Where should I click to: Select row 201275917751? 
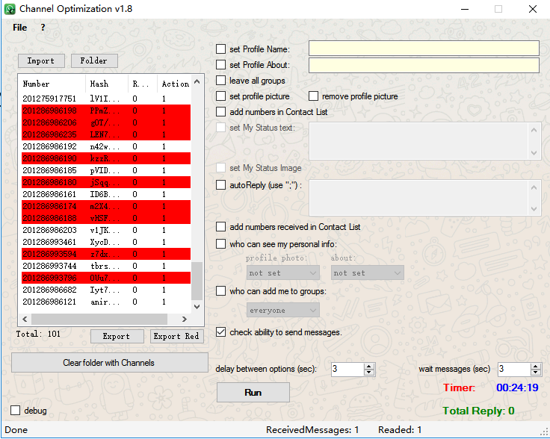[x=106, y=99]
